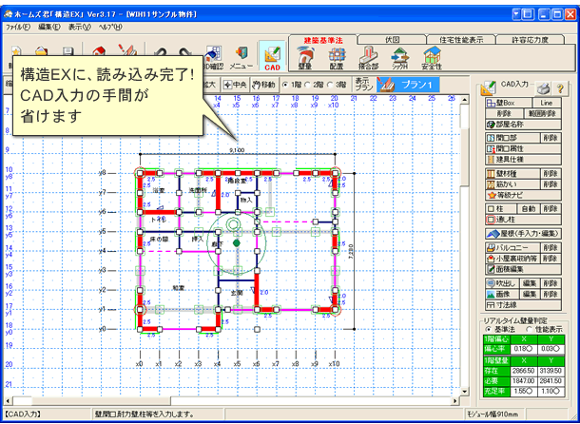The height and width of the screenshot is (424, 580).
Task: Click the horizontal scrollbar left arrow
Action: coord(8,401)
